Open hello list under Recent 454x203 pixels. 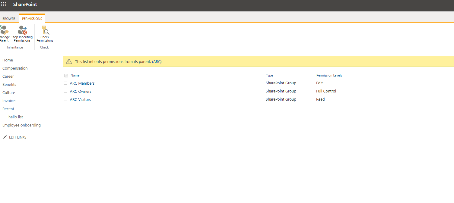tap(16, 117)
